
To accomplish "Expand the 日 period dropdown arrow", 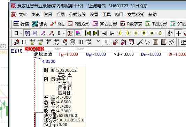I will point(21,33).
